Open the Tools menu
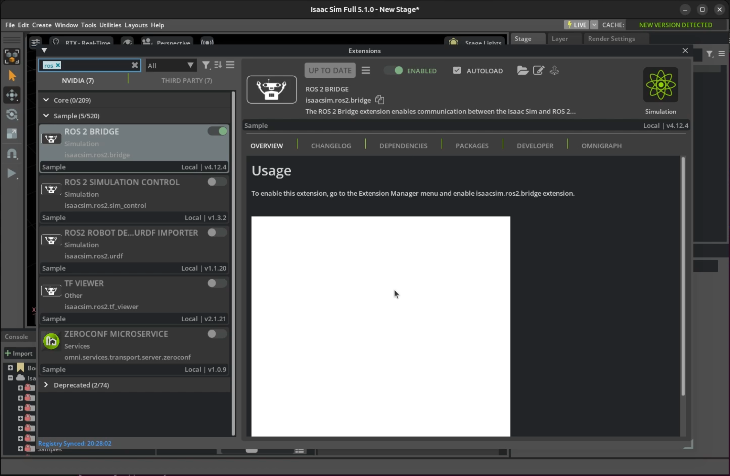Image resolution: width=730 pixels, height=476 pixels. pyautogui.click(x=89, y=25)
